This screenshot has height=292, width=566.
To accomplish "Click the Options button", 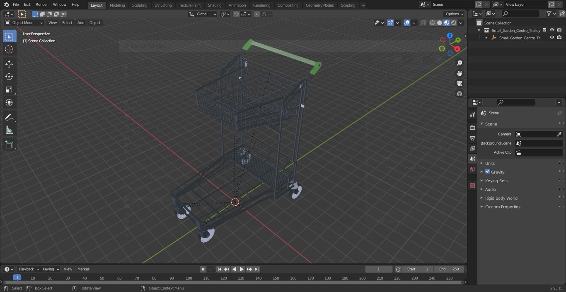I will [x=455, y=14].
